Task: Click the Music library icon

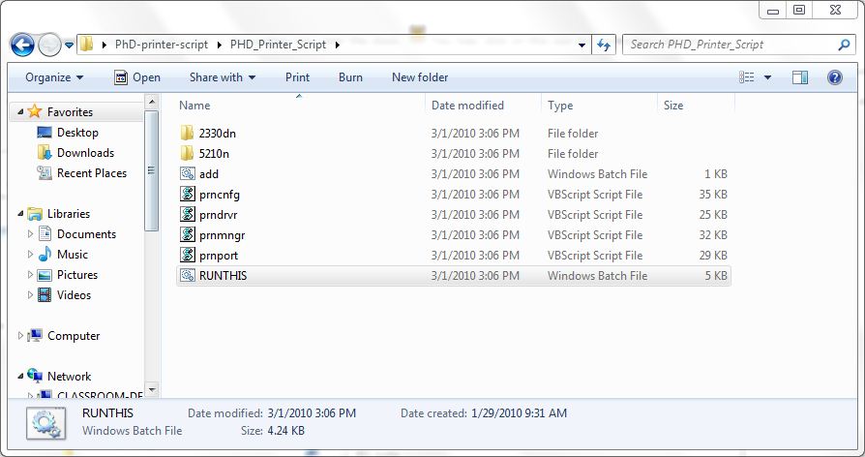Action: coord(45,255)
